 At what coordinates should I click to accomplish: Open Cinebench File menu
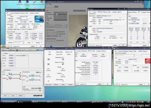(x=47, y=4)
